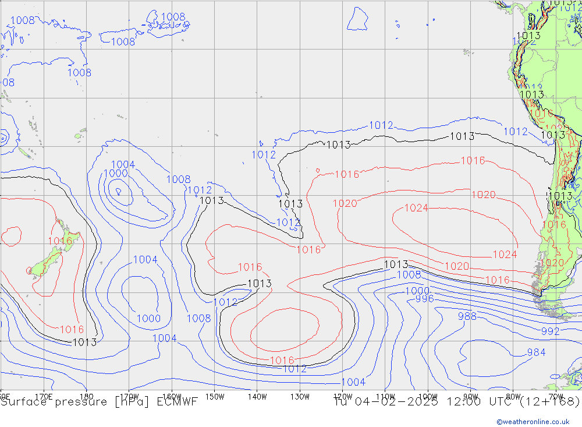Viewport: 582px width, 427px height.
Task: Select the 140W longitude label
Action: click(257, 396)
